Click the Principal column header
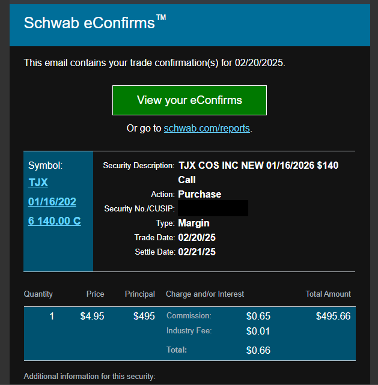Viewport: 378px width, 385px height. (139, 294)
